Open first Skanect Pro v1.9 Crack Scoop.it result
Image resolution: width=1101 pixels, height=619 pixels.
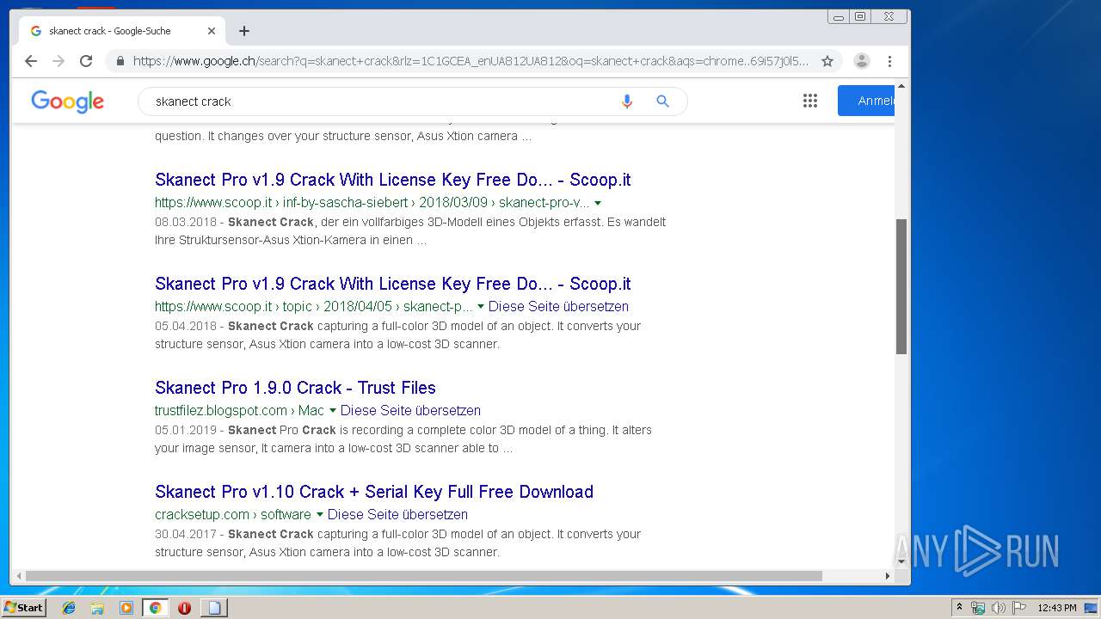[392, 180]
